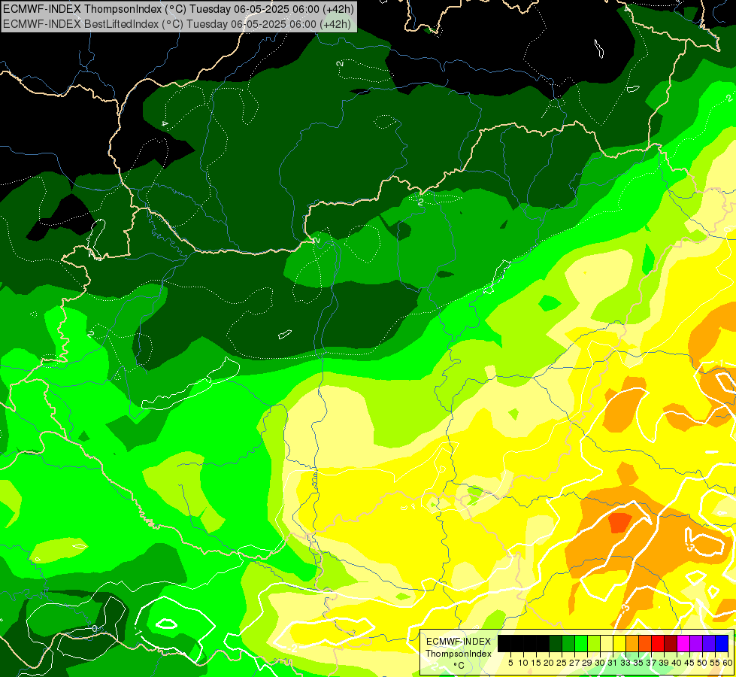Click the legend scale value 20
The height and width of the screenshot is (677, 736).
point(549,663)
